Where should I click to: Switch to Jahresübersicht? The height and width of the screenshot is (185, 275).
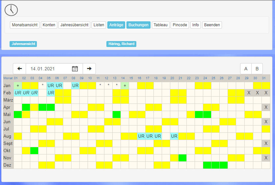click(x=74, y=25)
